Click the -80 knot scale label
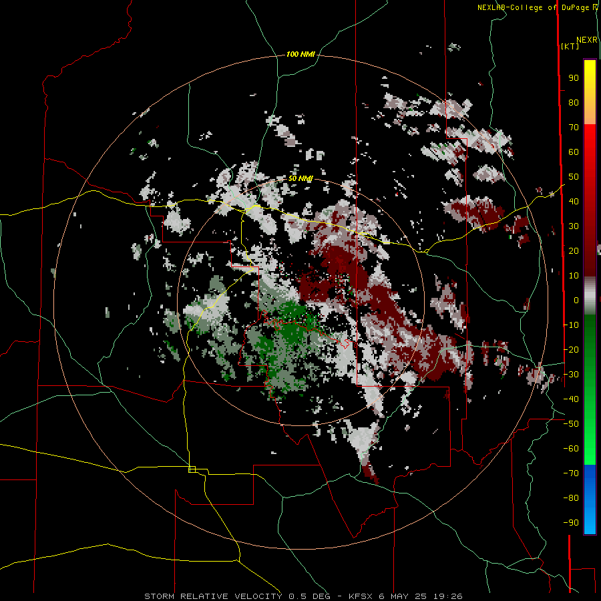This screenshot has width=601, height=601. click(x=571, y=498)
